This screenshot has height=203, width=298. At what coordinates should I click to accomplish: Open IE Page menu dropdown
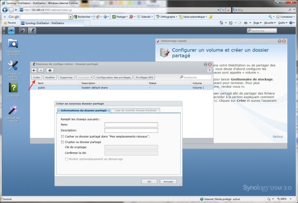click(x=257, y=23)
